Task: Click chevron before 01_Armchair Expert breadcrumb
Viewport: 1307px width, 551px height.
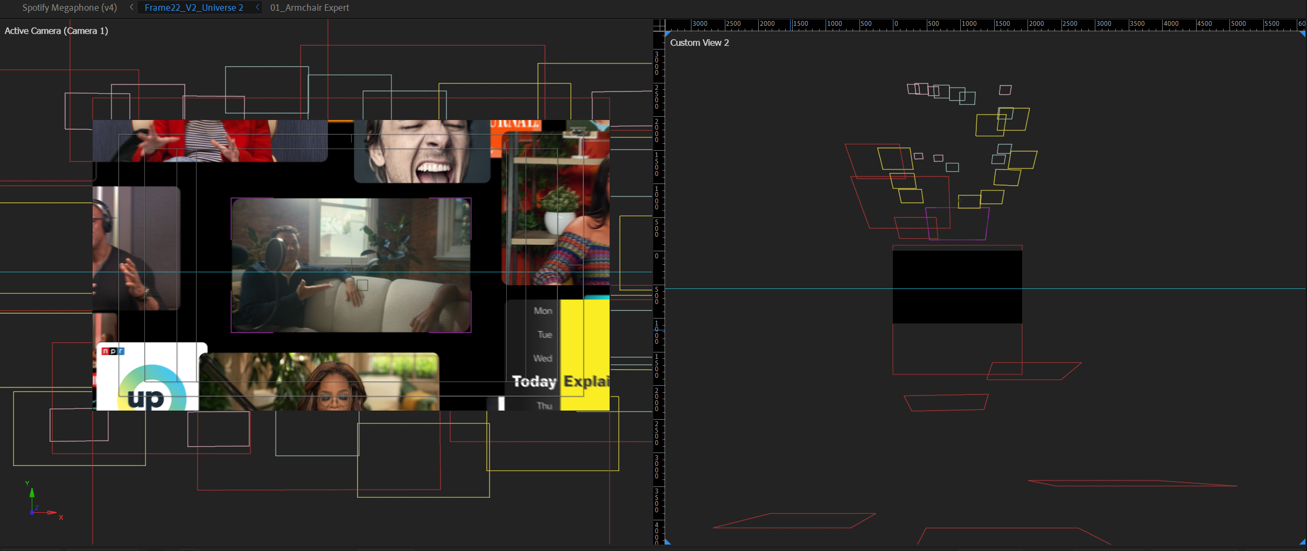Action: (258, 8)
